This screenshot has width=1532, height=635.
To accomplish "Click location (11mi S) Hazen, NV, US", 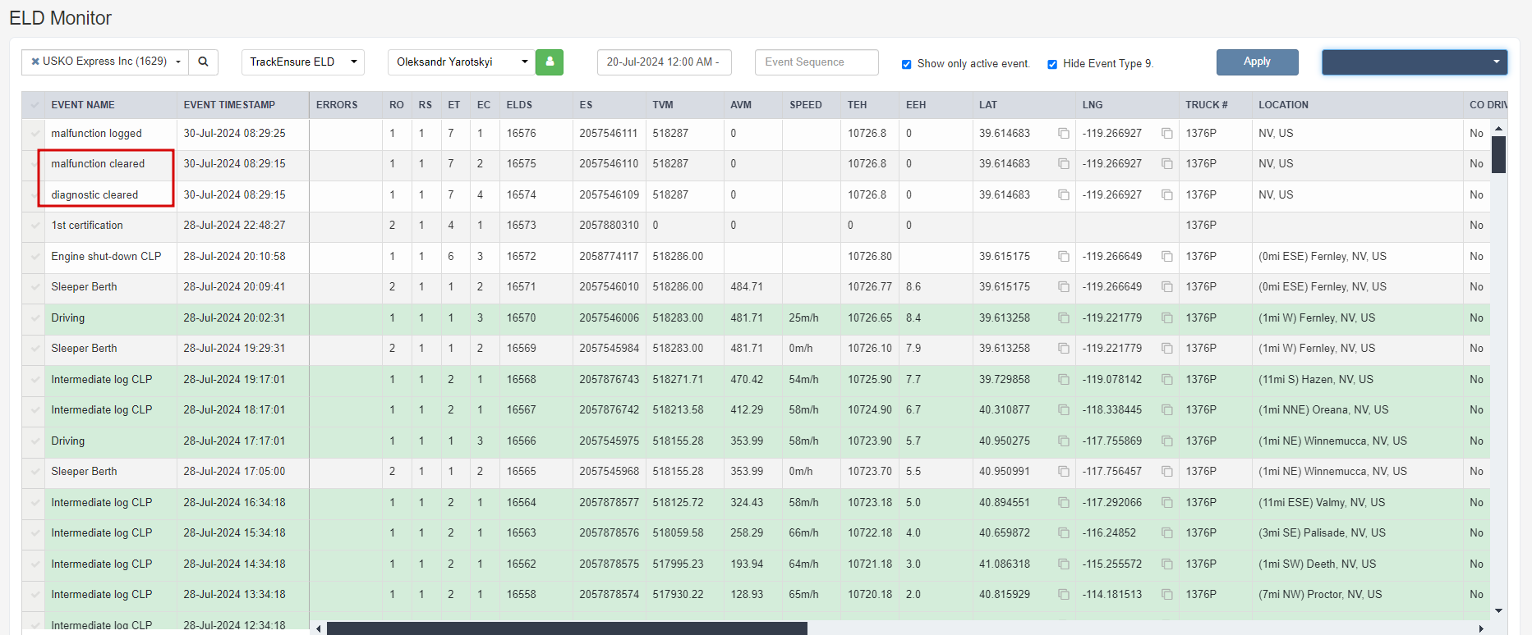I will tap(1316, 379).
